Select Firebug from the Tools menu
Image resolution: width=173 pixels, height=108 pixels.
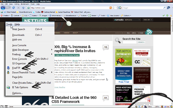pos(16,54)
